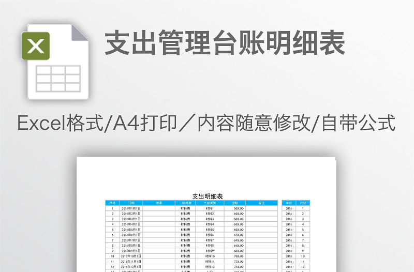This screenshot has width=414, height=272.
Task: Click 材料费 in the 2016年1月1日 row
Action: pyautogui.click(x=185, y=208)
